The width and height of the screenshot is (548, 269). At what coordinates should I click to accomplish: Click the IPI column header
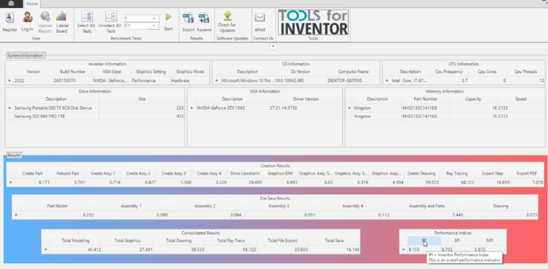click(x=424, y=241)
